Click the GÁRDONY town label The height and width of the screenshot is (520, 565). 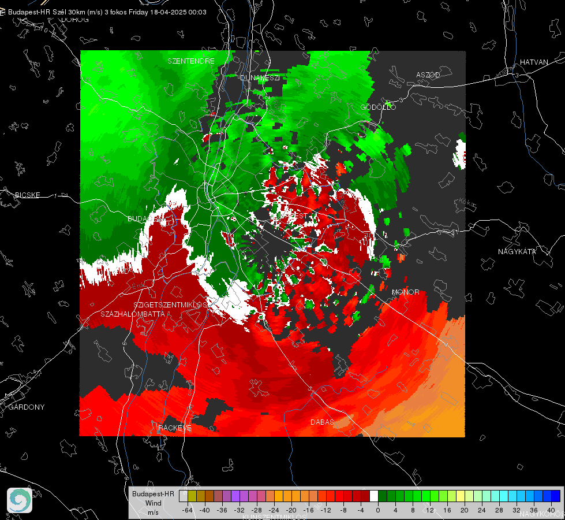(27, 407)
